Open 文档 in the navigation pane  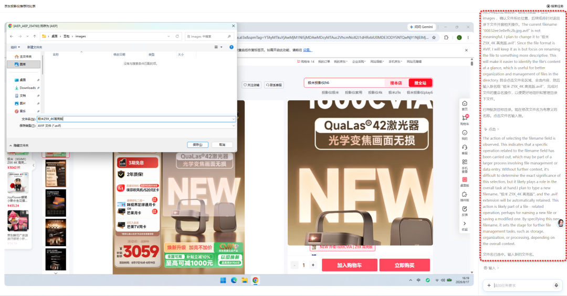pos(23,96)
